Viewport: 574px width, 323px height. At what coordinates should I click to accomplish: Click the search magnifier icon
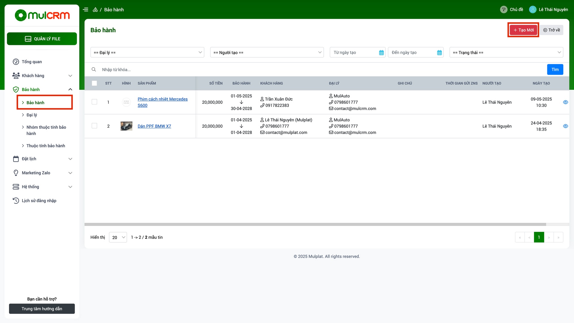click(x=94, y=69)
